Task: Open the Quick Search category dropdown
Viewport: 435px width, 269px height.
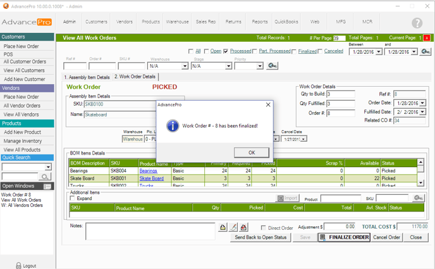Action: pos(48,167)
